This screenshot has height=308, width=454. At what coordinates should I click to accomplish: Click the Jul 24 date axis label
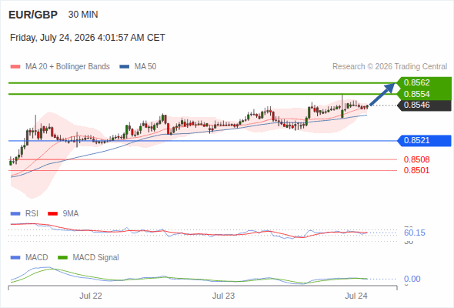356,296
